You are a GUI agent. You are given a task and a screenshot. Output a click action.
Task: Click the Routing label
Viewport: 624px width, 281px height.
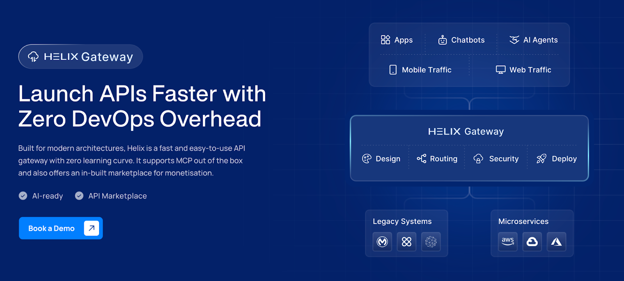tap(444, 159)
